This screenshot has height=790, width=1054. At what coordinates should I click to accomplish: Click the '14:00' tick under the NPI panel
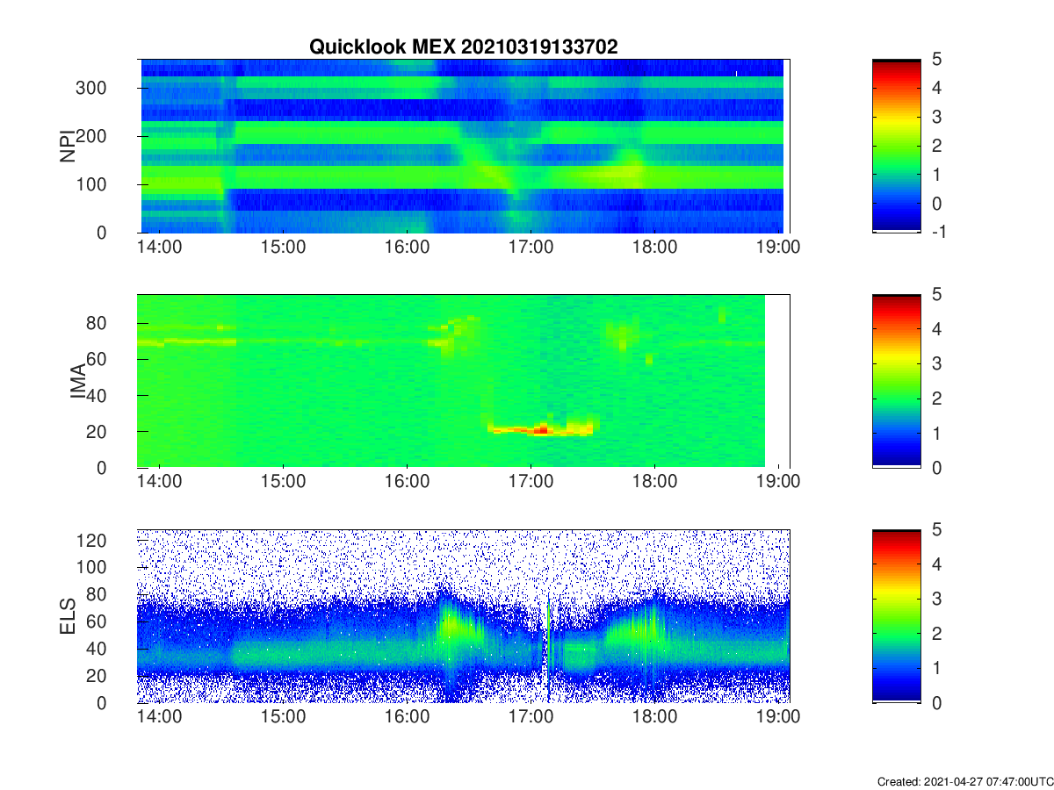[160, 248]
